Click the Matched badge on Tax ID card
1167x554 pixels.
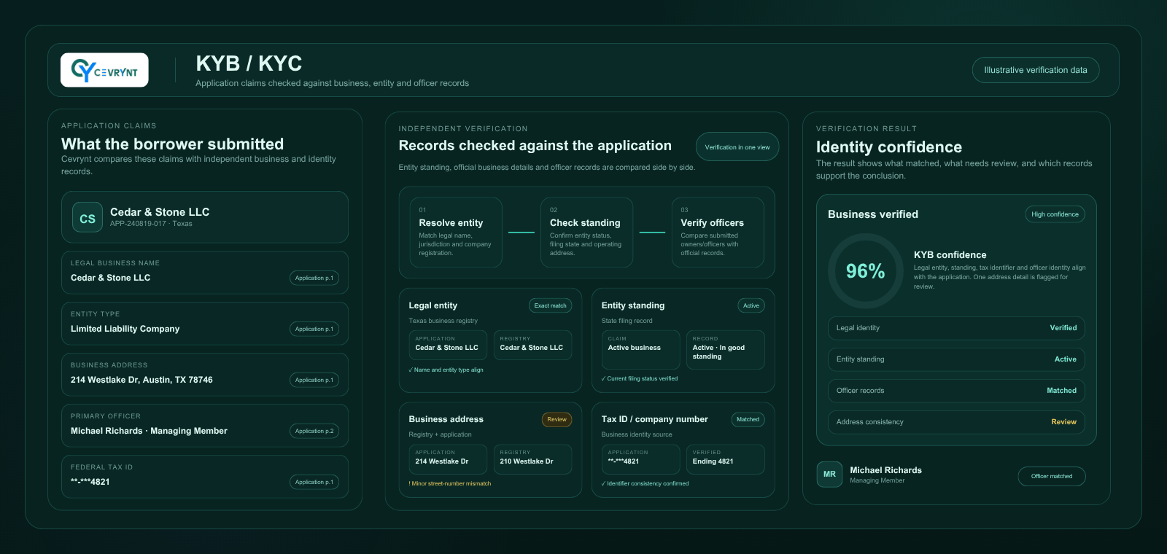[x=748, y=419]
